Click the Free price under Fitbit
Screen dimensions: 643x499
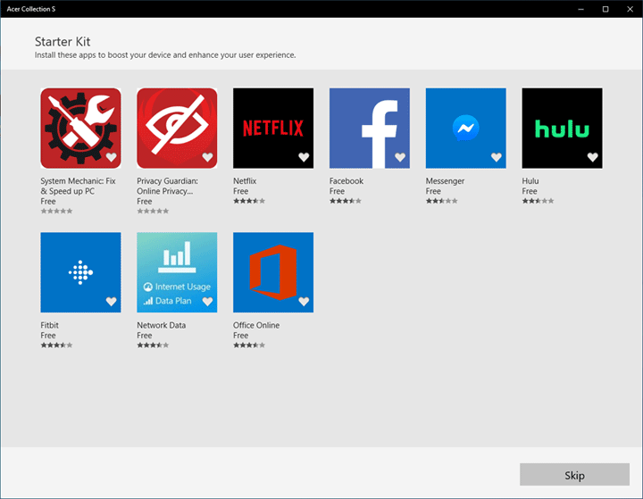pos(48,336)
